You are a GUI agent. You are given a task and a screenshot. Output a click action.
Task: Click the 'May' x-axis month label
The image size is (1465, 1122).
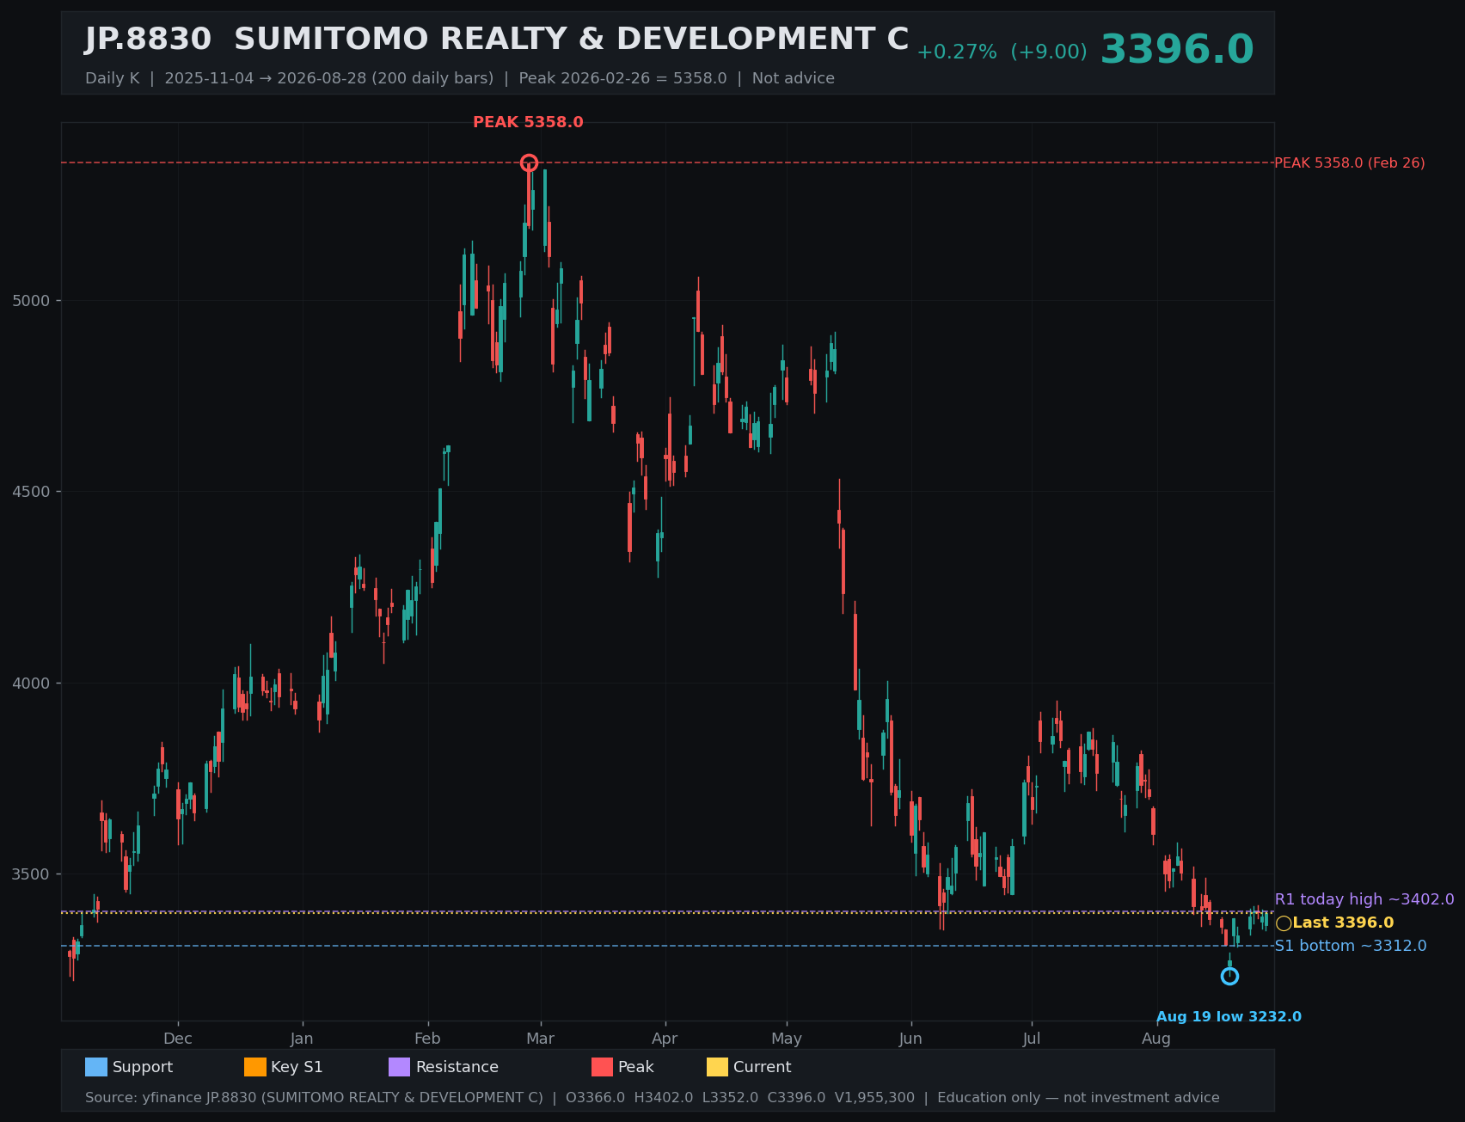[x=787, y=1039]
